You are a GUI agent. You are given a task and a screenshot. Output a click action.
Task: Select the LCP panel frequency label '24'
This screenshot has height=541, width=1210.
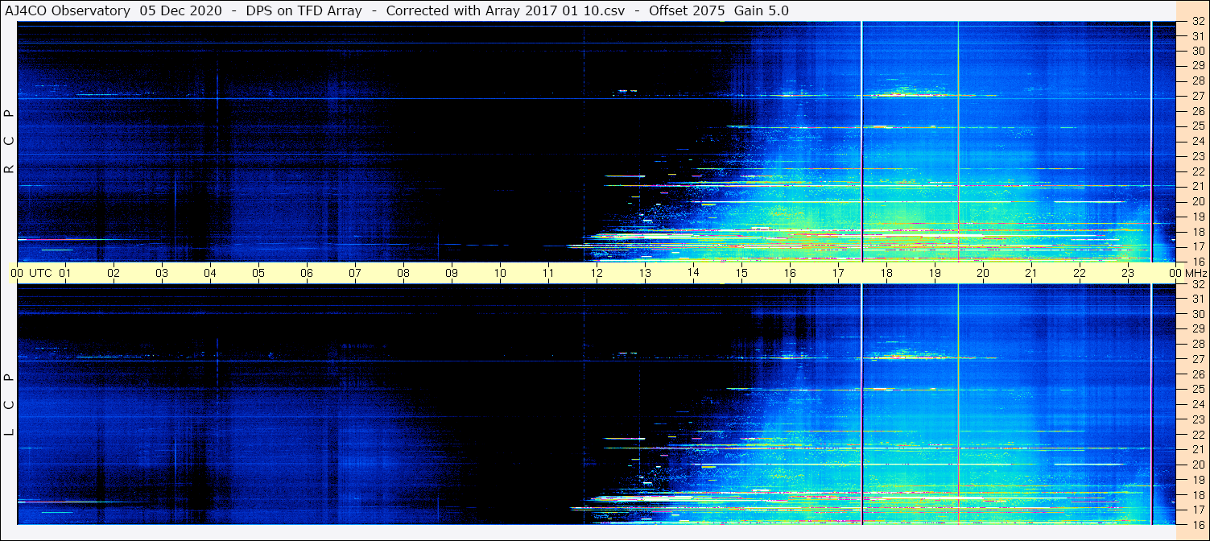1197,404
